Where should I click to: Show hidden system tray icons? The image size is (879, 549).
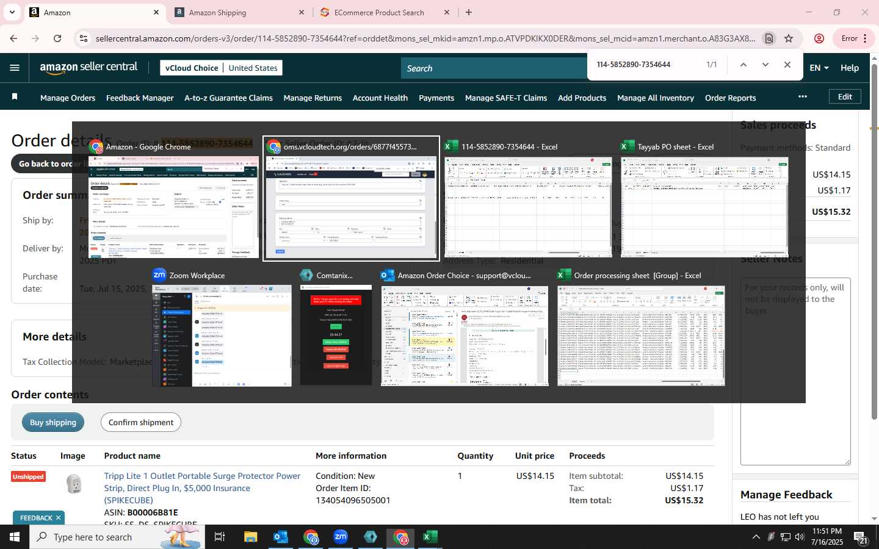pyautogui.click(x=756, y=537)
